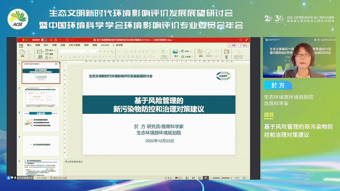Open the 切换 (Transitions) tab
Image resolution: width=340 pixels, height=191 pixels.
(54, 45)
